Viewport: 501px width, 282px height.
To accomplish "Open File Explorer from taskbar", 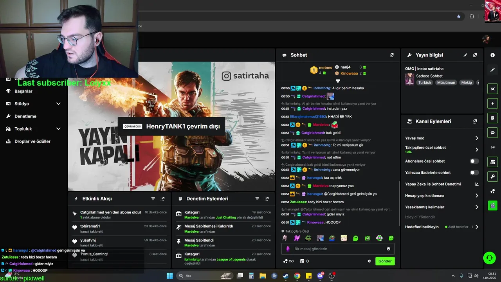I will [x=263, y=276].
